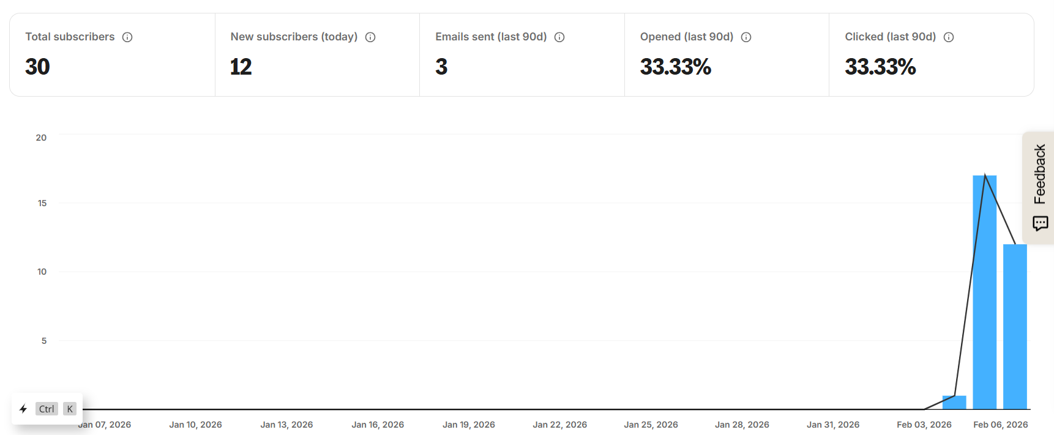Click the Feb 03, 2026 axis label
The image size is (1054, 435).
(x=924, y=425)
